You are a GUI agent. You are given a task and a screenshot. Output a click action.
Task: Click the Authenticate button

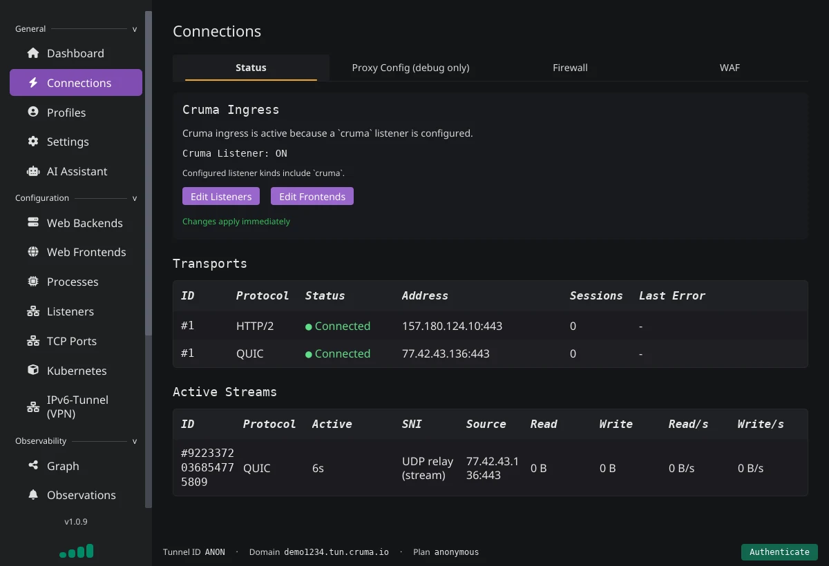pyautogui.click(x=779, y=552)
